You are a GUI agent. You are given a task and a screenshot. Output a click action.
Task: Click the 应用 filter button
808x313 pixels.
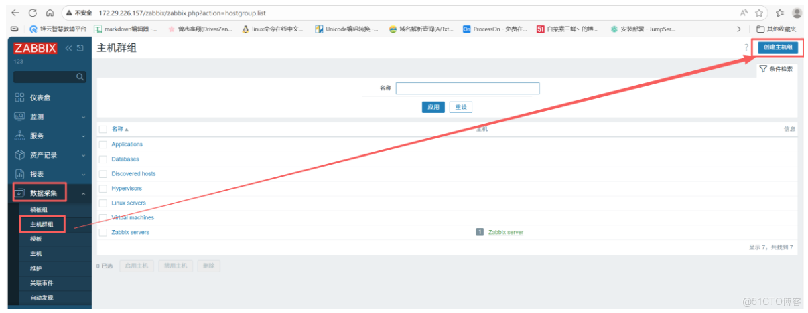pyautogui.click(x=433, y=108)
